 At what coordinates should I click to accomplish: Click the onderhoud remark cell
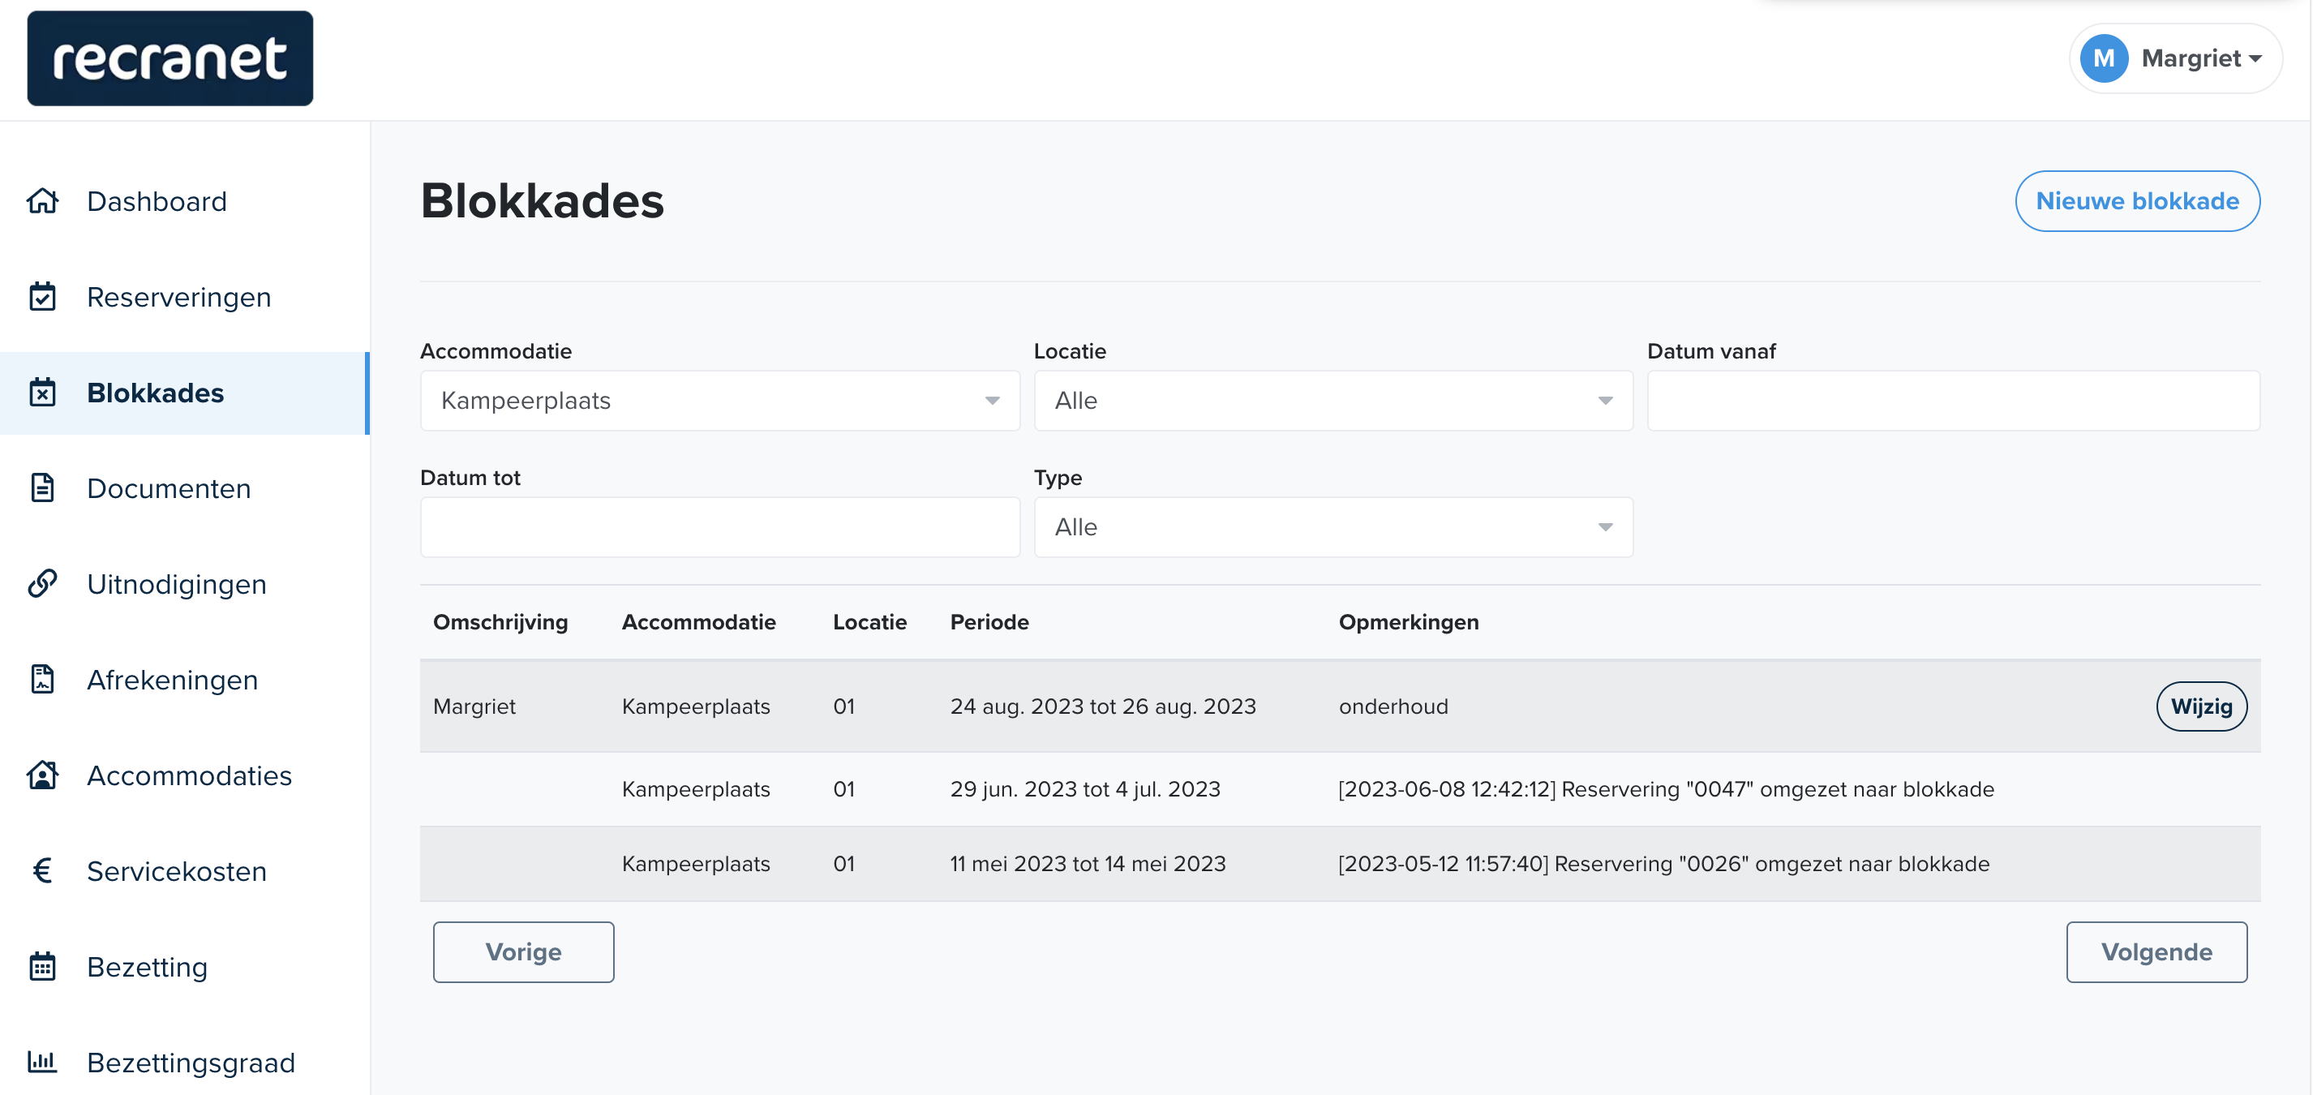1393,706
